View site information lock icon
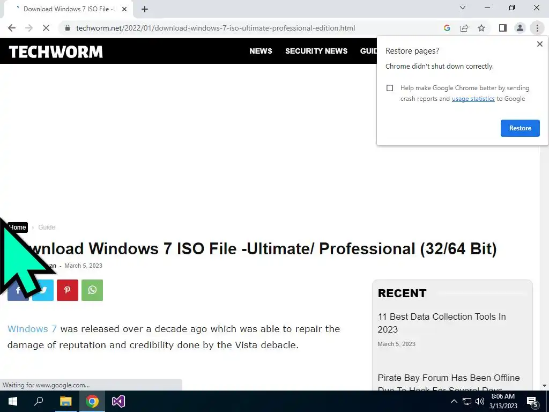This screenshot has width=549, height=412. [x=68, y=28]
